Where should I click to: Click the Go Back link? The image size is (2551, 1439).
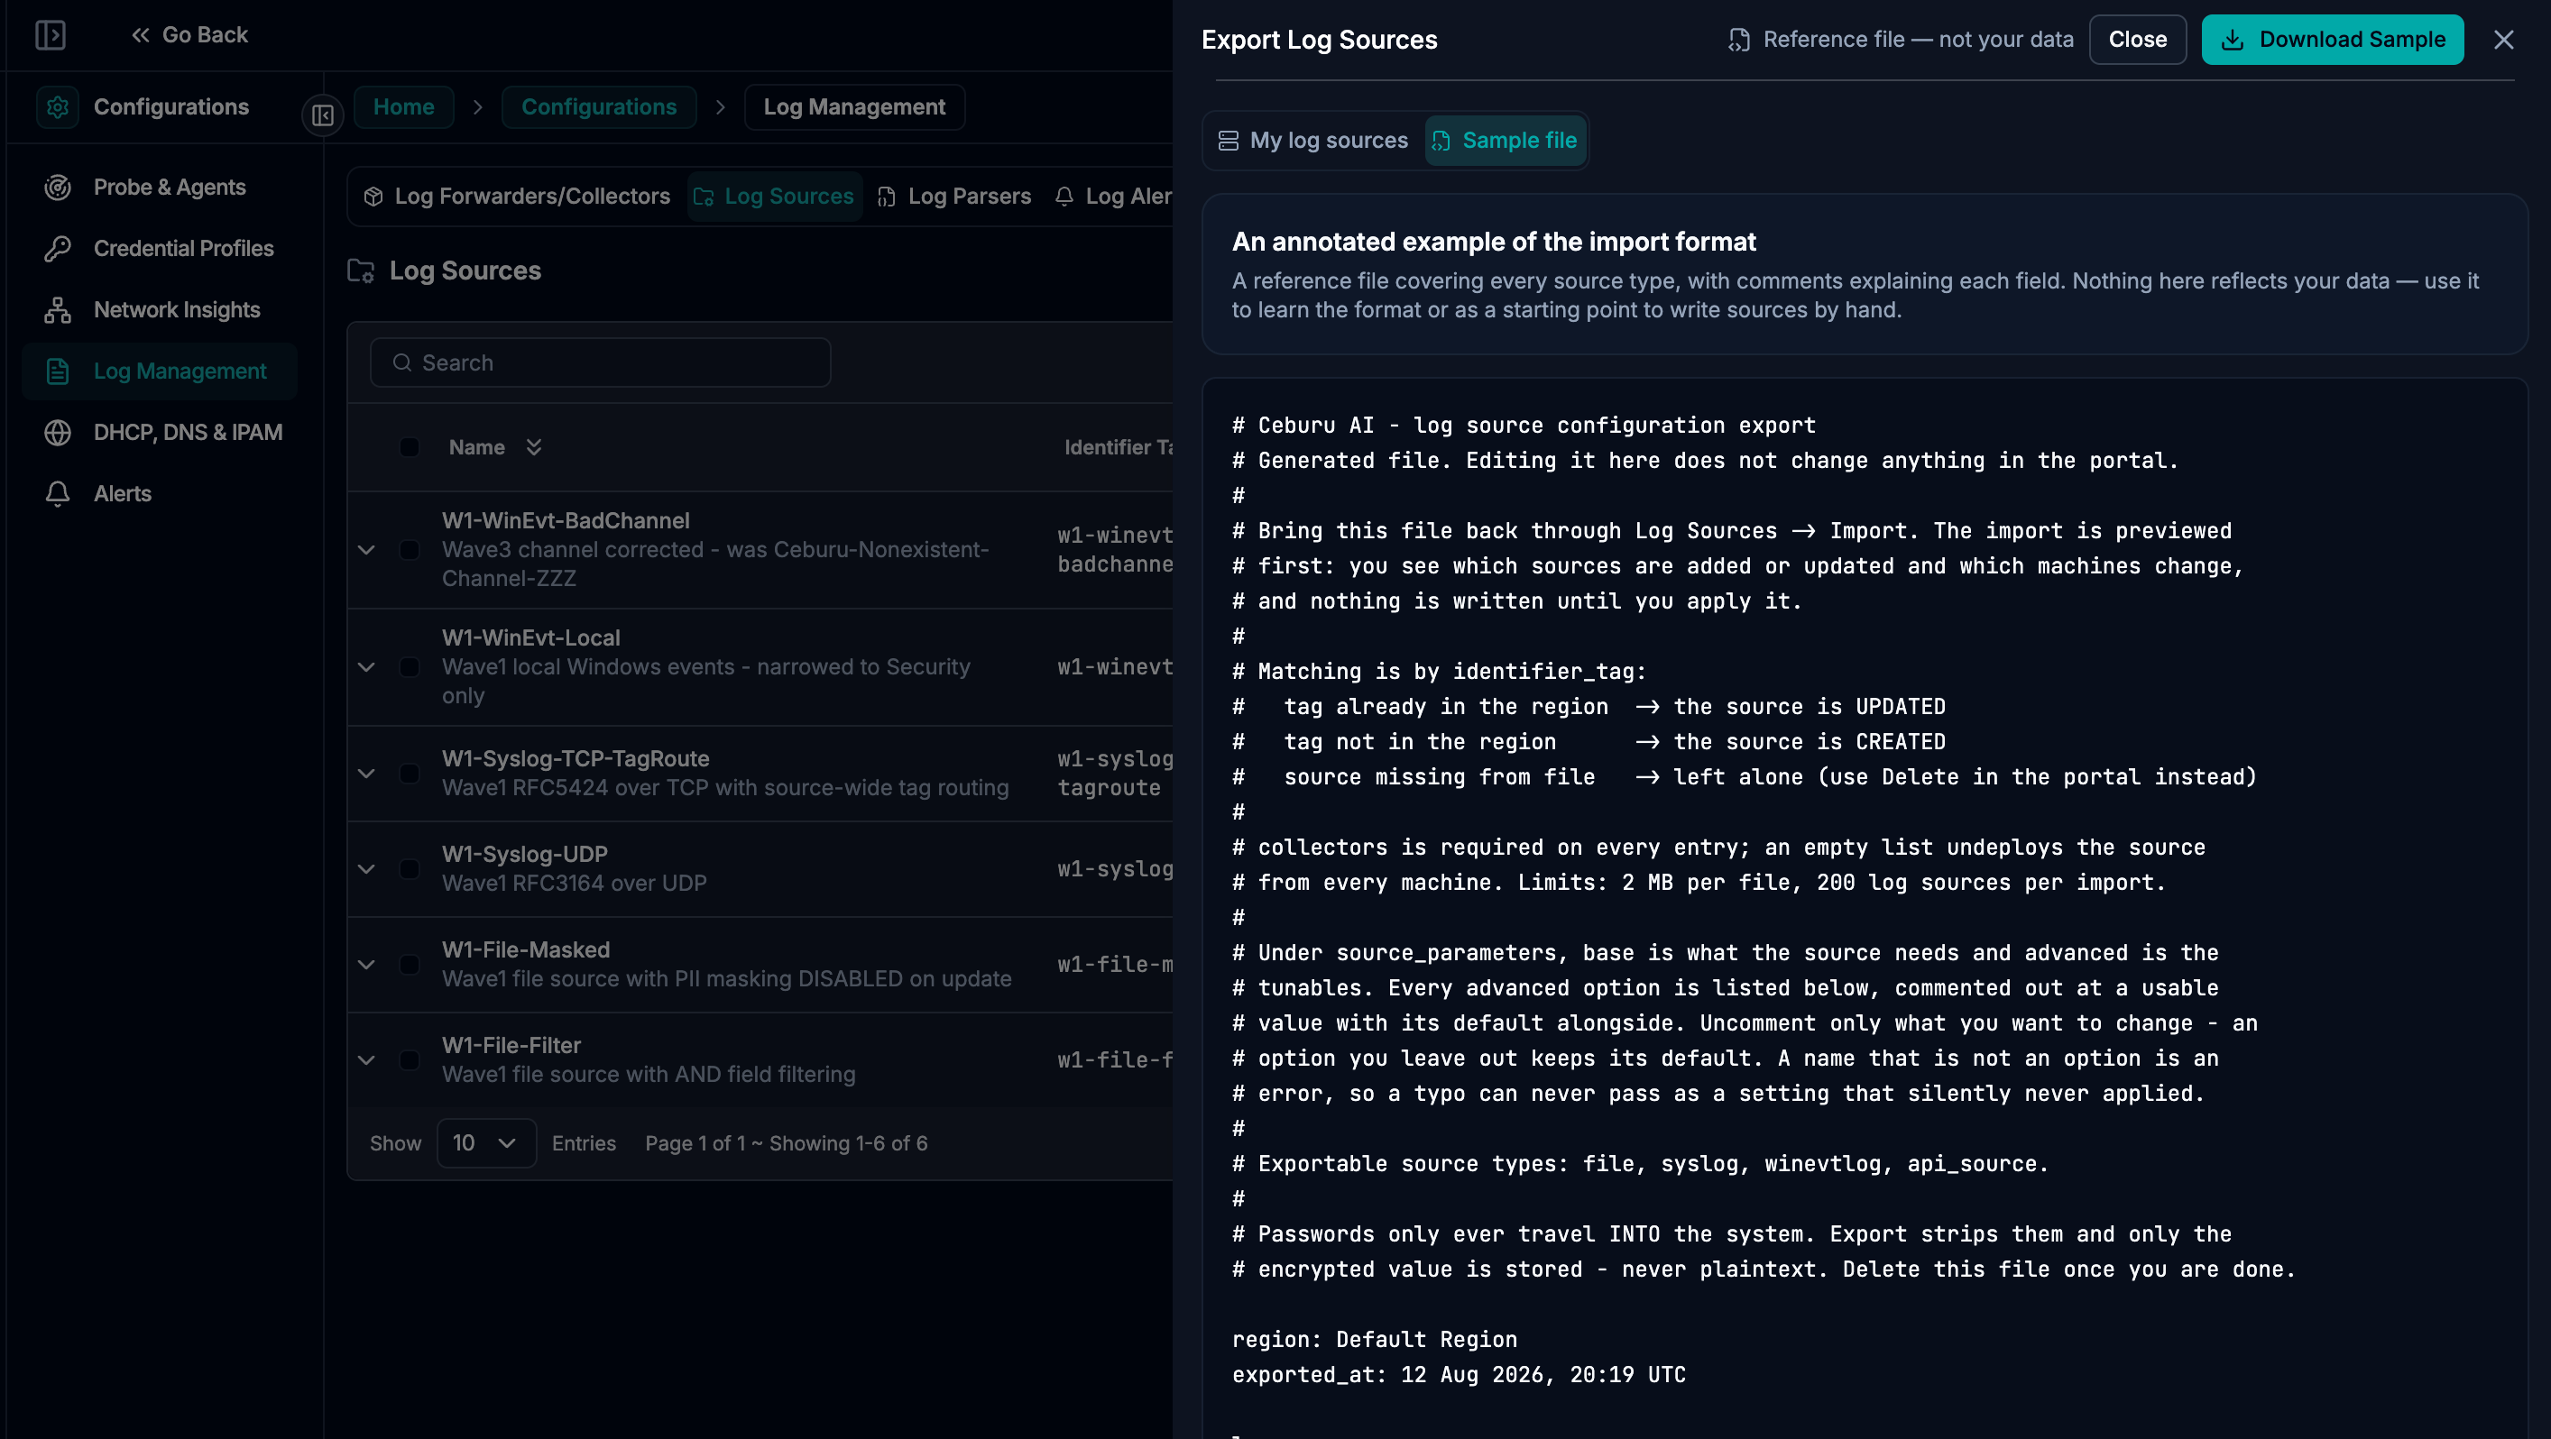[189, 36]
